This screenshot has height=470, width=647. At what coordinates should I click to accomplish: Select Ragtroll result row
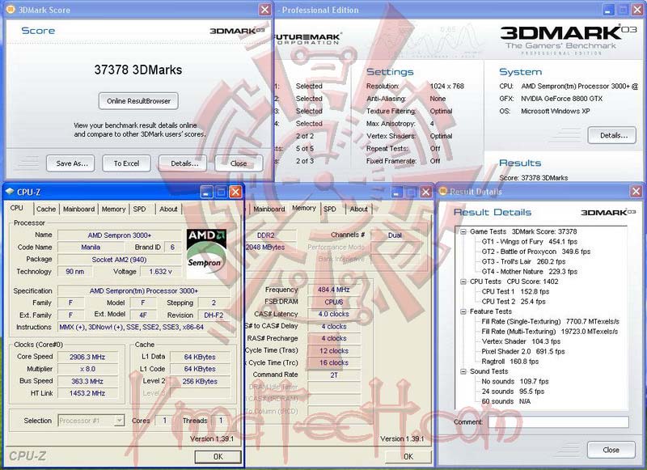pos(510,362)
